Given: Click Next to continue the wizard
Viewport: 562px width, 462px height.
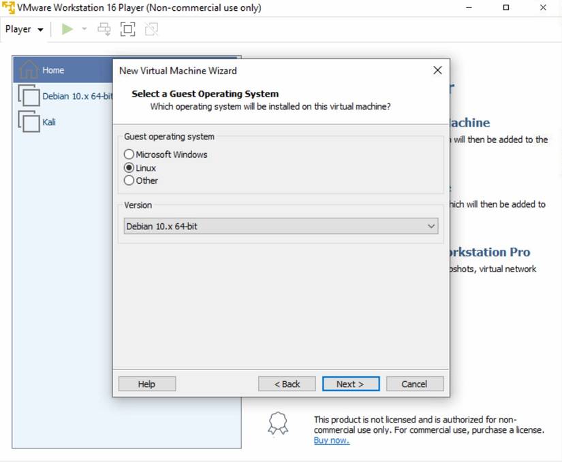Looking at the screenshot, I should 350,383.
